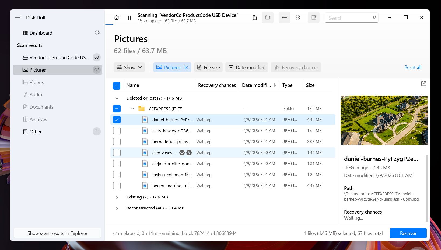Screen dimensions: 441x250
Task: Select Videos category in sidebar
Action: [57, 82]
